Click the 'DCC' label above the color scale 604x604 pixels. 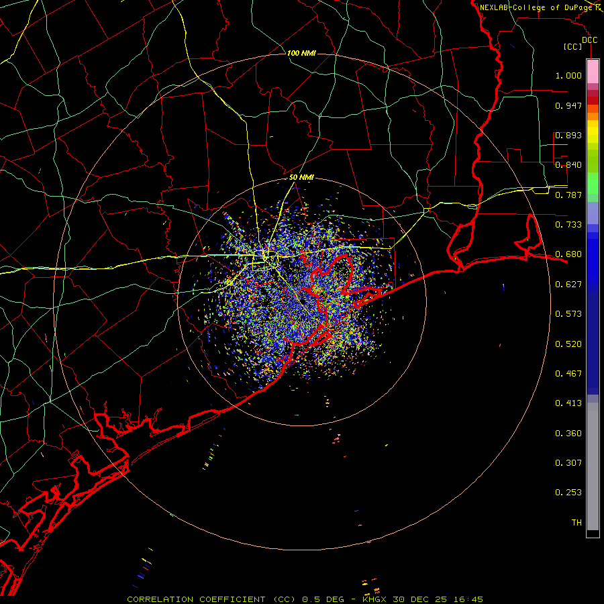[589, 40]
